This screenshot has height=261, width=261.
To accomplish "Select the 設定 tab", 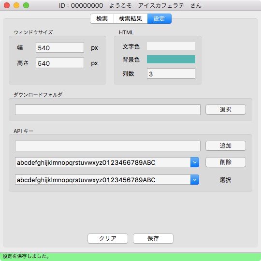I will click(x=159, y=18).
